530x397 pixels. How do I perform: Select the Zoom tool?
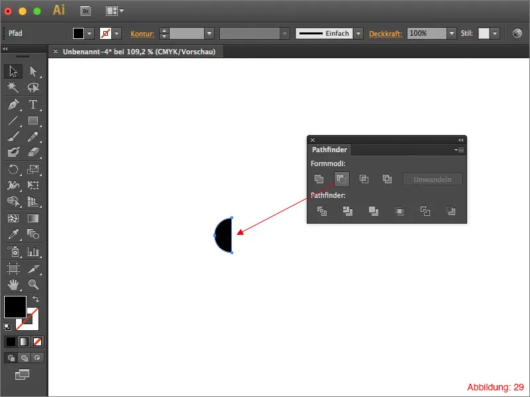click(x=32, y=285)
